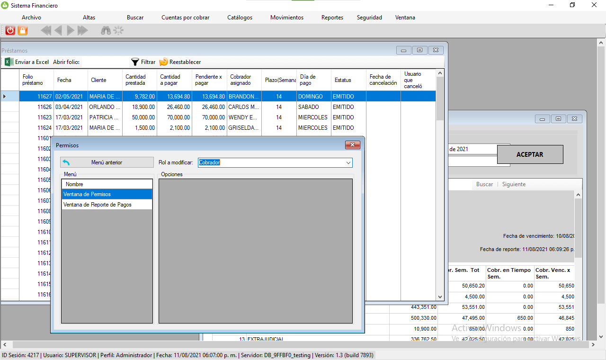Image resolution: width=606 pixels, height=360 pixels.
Task: Sort by Cantidad prestada column header
Action: tap(140, 80)
